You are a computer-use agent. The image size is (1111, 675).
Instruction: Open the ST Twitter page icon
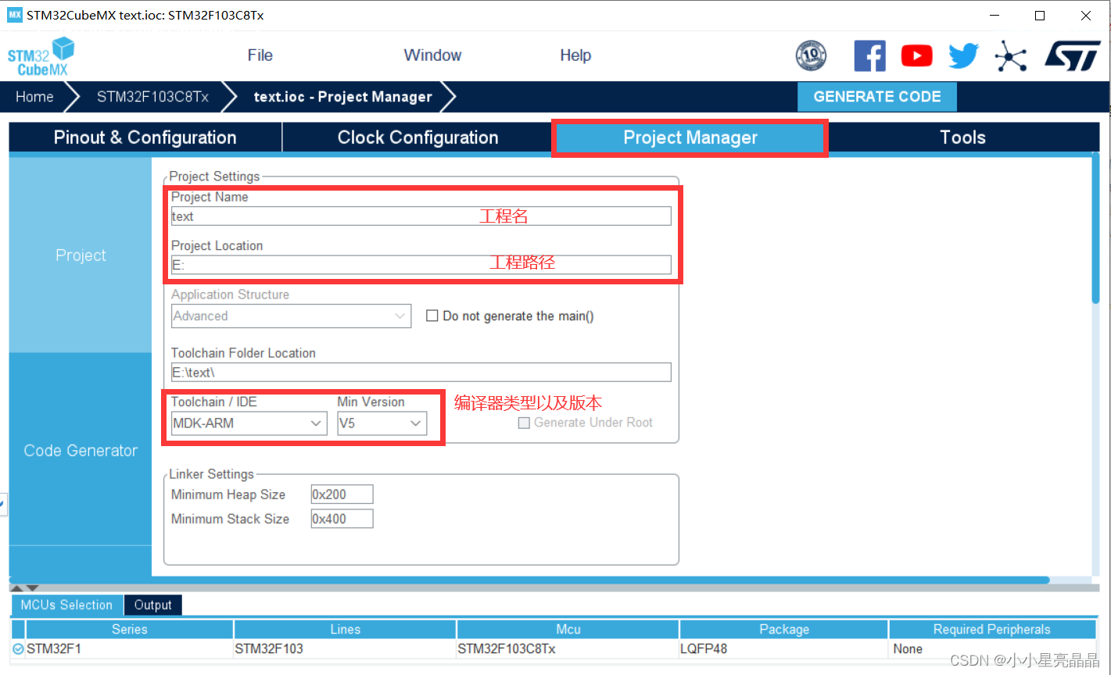[x=963, y=55]
